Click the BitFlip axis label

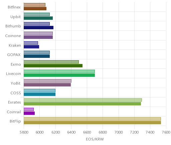pyautogui.click(x=15, y=121)
